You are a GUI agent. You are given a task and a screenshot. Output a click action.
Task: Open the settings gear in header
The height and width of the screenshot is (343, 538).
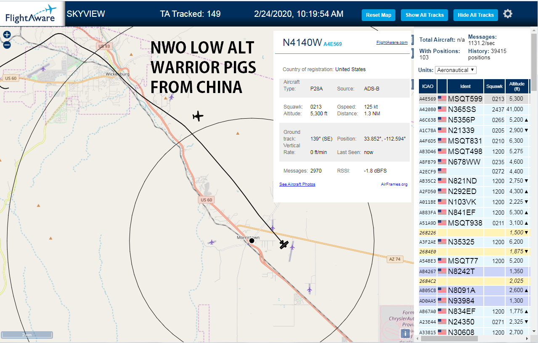(x=508, y=14)
